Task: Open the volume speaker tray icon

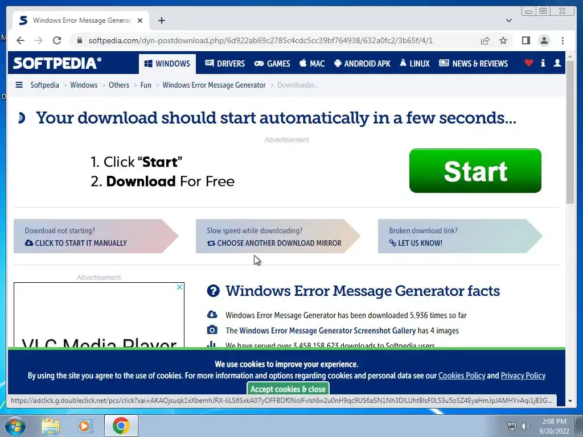Action: point(525,426)
